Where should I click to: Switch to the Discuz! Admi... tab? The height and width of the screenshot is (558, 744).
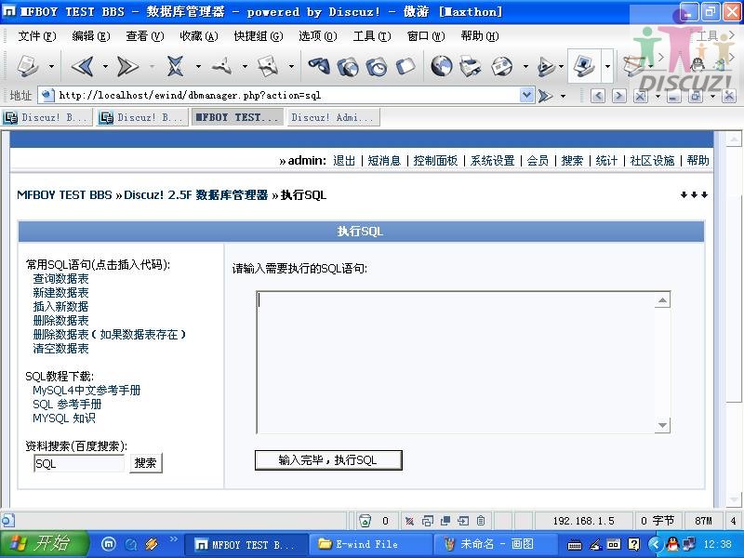pyautogui.click(x=333, y=117)
